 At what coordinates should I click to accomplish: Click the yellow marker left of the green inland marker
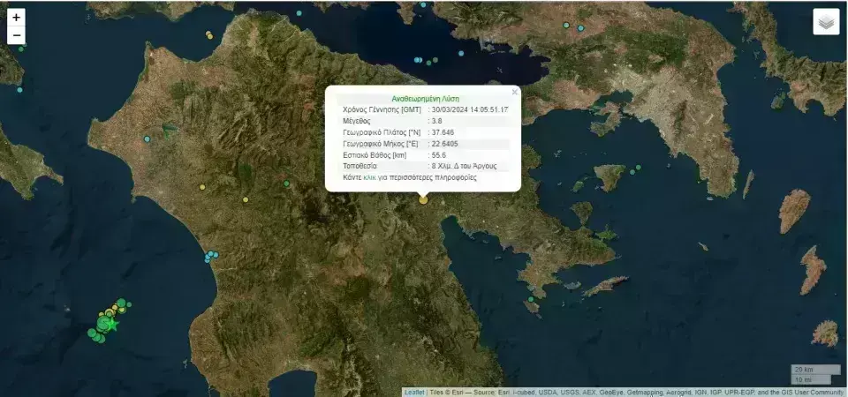point(244,199)
